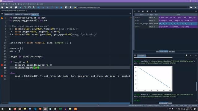The image size is (198, 111).
Task: Toggle breakpoint on line 18
Action: (x=2, y=65)
